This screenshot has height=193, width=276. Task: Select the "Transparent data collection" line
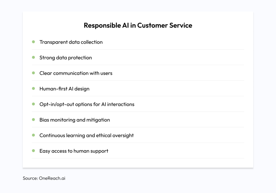coord(71,42)
